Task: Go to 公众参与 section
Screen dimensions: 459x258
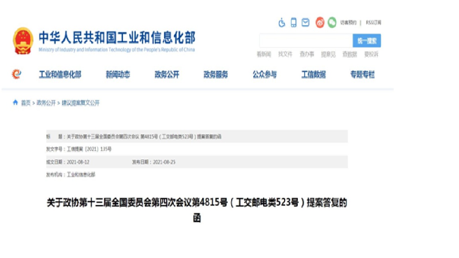Action: [265, 74]
